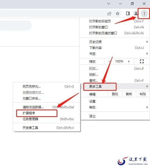Choose 为窗口命名... in submenu
Screen dimensions: 150x166
click(x=47, y=98)
